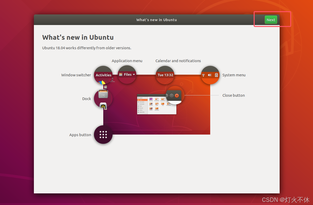Click the Activities circle in the illustration
The width and height of the screenshot is (313, 205).
pos(103,75)
